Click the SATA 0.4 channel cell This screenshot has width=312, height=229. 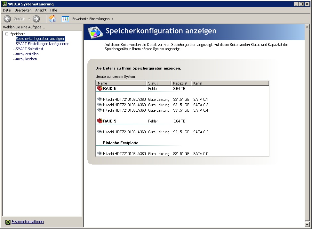coord(201,110)
